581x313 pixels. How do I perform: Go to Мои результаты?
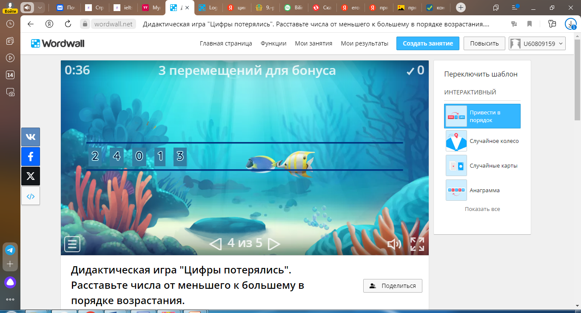365,43
